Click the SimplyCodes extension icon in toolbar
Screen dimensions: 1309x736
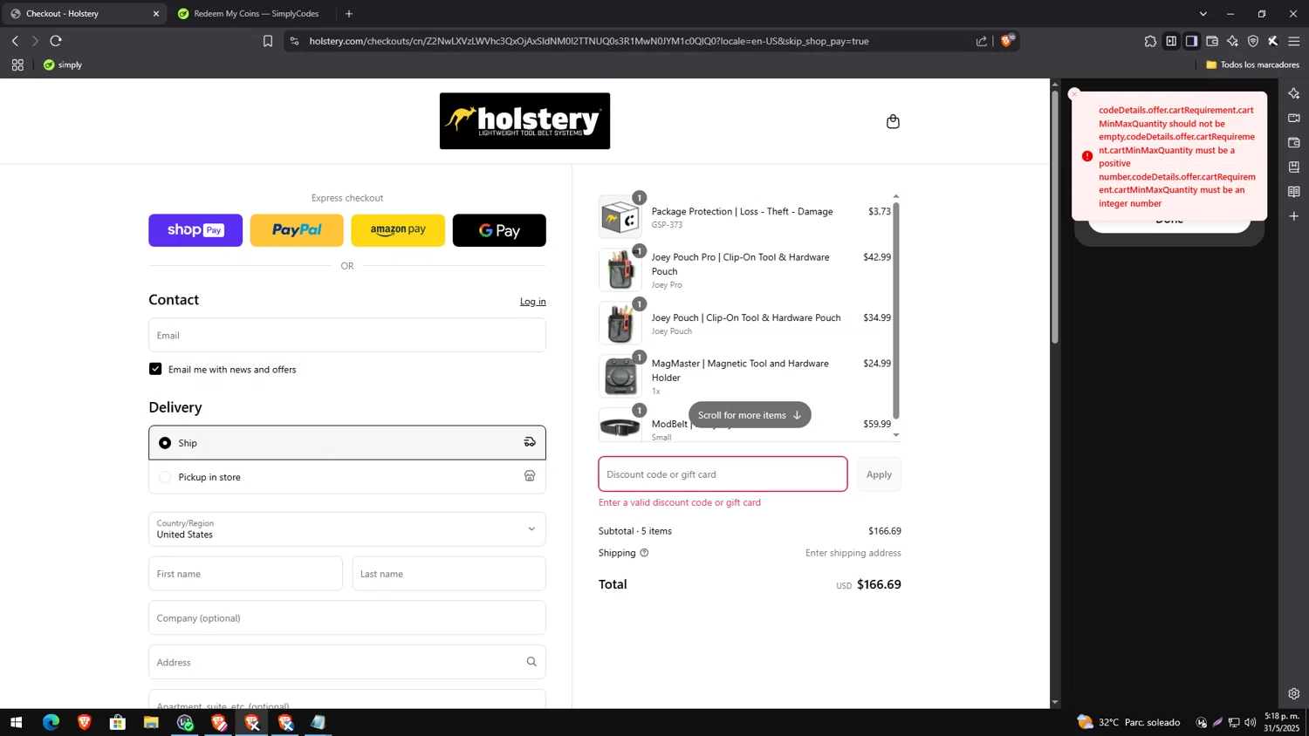[x=1273, y=41]
